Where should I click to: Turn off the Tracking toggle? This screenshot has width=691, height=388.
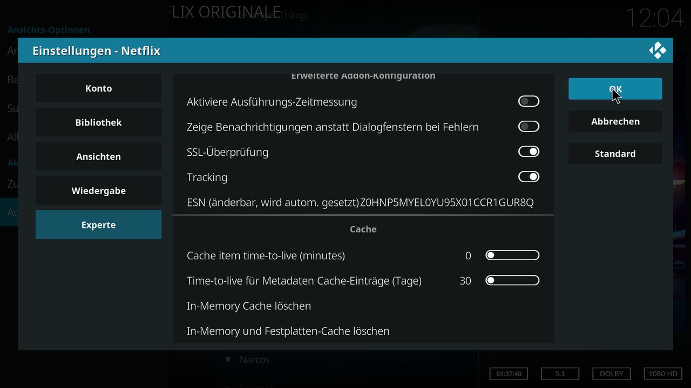coord(529,177)
